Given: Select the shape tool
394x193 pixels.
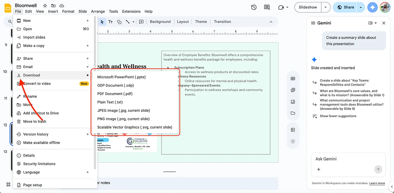Looking at the screenshot, I should (x=119, y=22).
